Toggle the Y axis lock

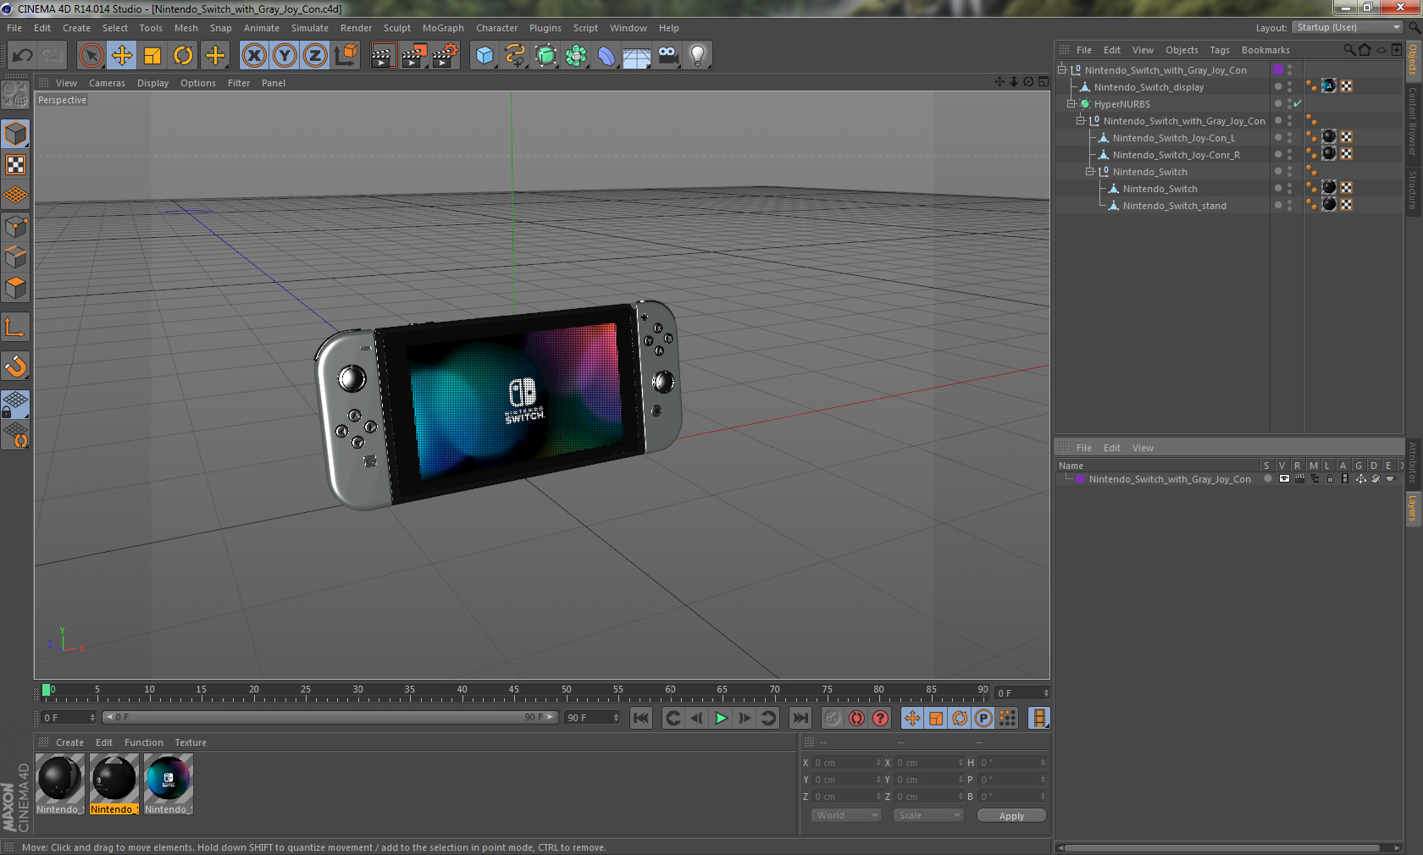(285, 56)
